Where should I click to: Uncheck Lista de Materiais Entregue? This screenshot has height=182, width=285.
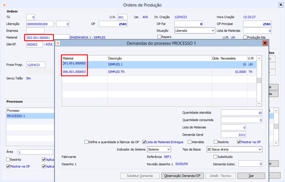[x=144, y=142]
